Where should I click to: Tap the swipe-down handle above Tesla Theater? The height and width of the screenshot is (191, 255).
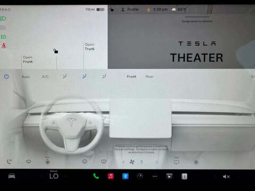197,17
